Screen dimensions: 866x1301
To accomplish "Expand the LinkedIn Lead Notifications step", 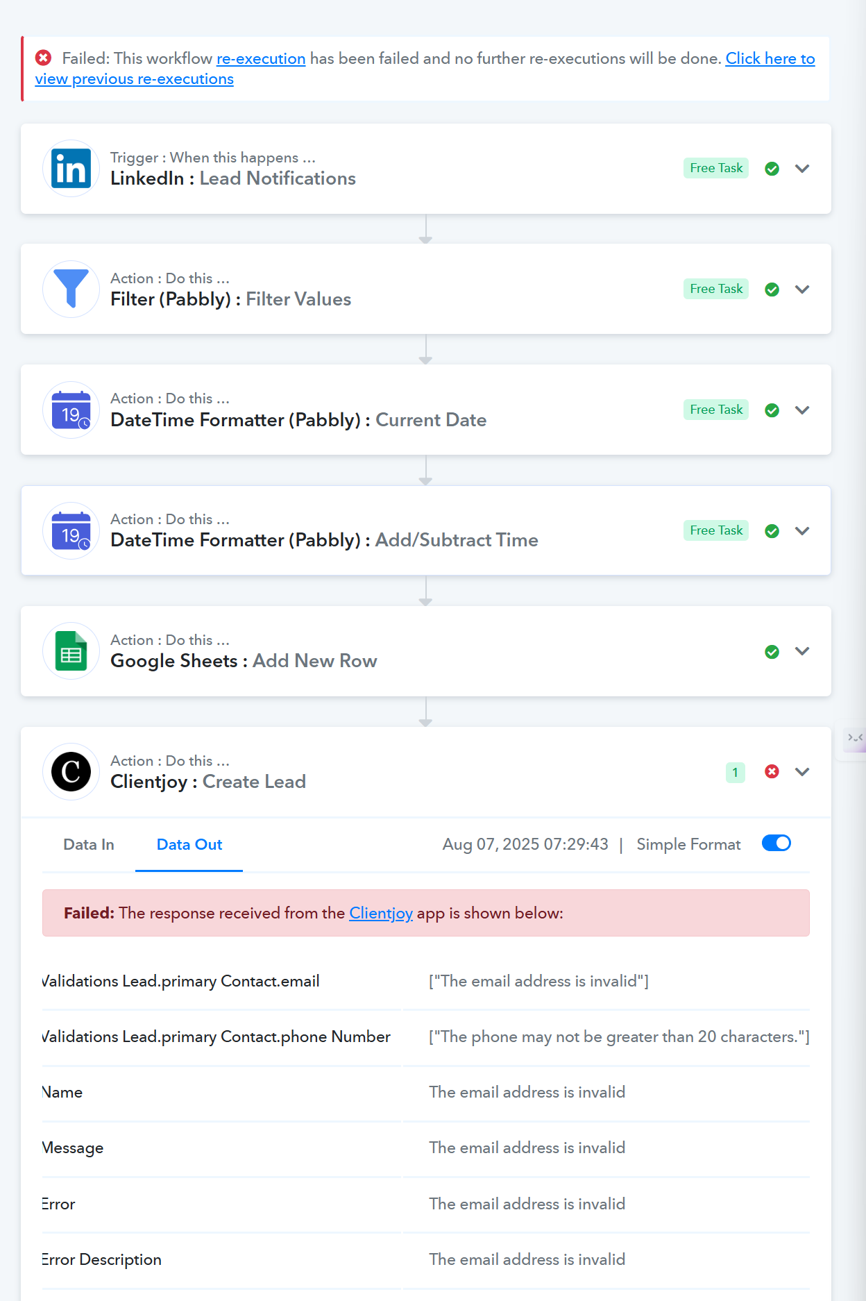I will click(802, 169).
